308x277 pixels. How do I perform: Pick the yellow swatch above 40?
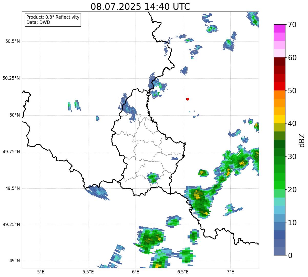[x=280, y=119]
